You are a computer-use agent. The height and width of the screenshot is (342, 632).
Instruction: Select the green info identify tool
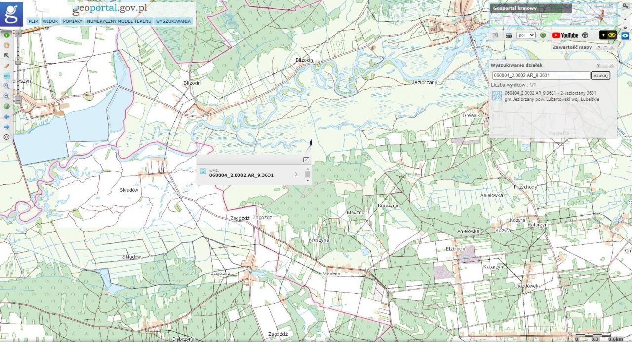(x=7, y=35)
